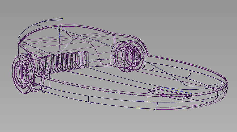Click the flat rectangular plate on the platform
Viewport: 237px width, 132px height.
coord(170,93)
